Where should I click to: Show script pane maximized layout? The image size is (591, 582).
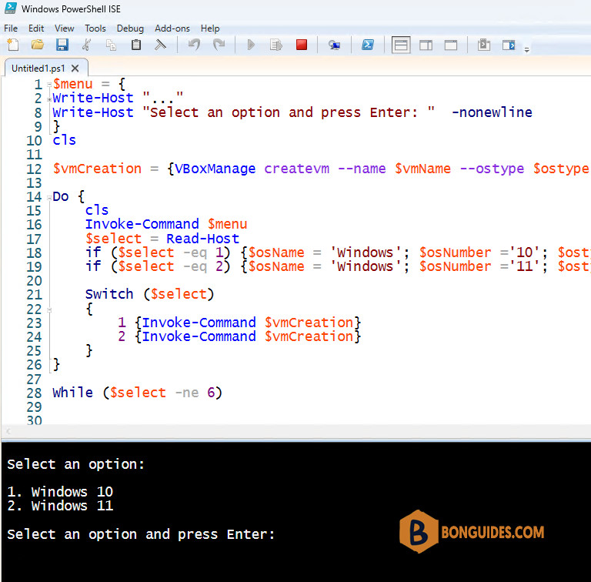point(451,45)
